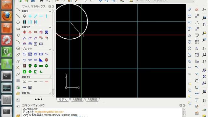Click the Pattern array grid icon
Screen dimensions: 208x117
pyautogui.click(x=197, y=42)
